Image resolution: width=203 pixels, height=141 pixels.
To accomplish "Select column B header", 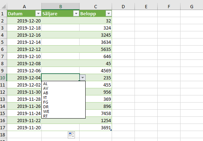I will 60,6.
